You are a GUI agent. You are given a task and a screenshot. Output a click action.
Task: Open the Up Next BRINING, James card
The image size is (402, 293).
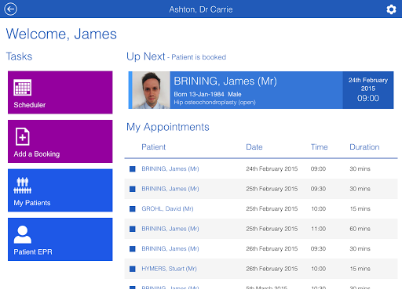261,90
